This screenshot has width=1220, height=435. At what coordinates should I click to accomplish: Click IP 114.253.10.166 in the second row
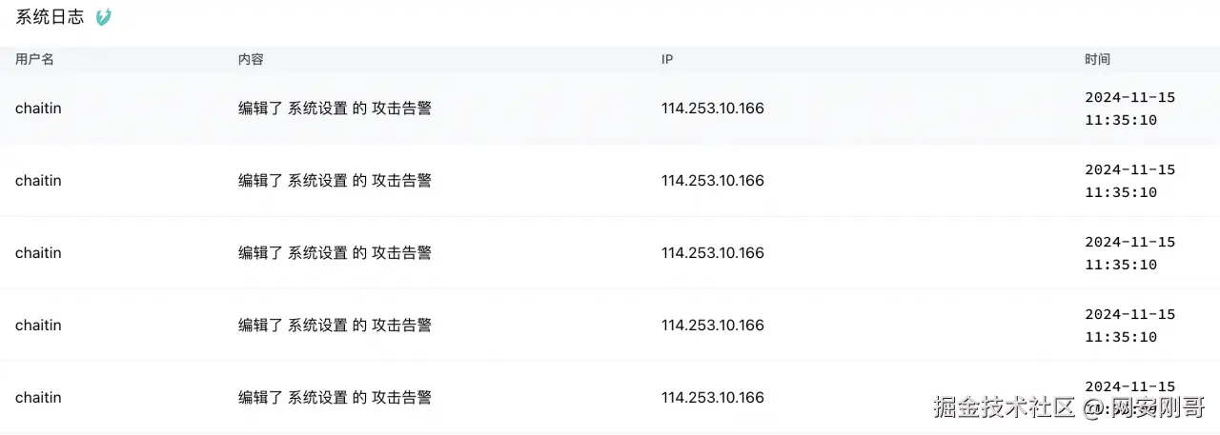pyautogui.click(x=712, y=181)
